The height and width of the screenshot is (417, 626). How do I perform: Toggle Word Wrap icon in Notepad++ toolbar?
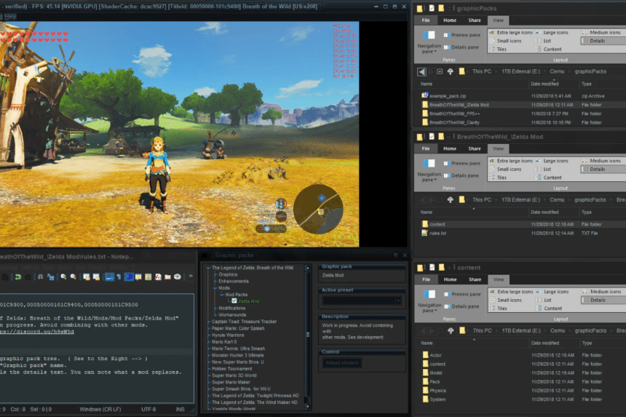(109, 277)
